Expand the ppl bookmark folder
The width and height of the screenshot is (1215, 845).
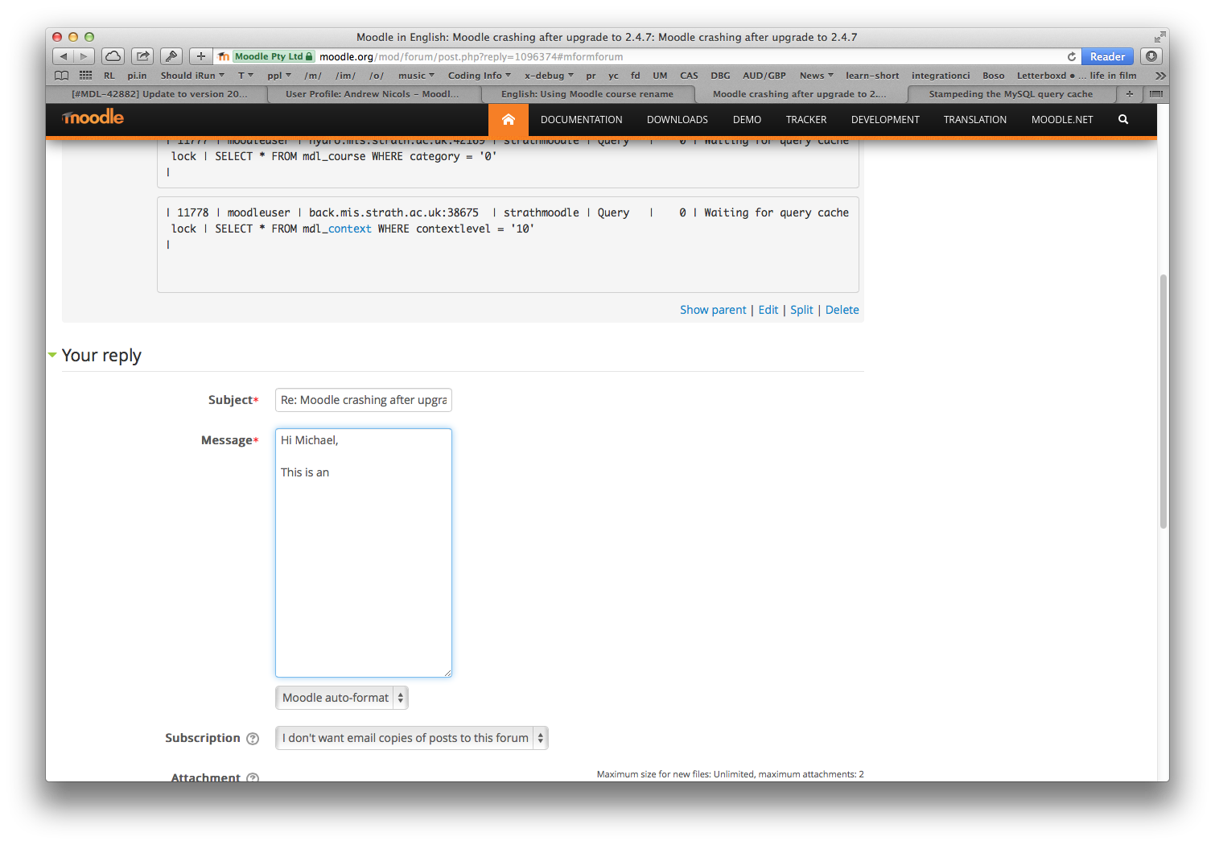(x=279, y=76)
